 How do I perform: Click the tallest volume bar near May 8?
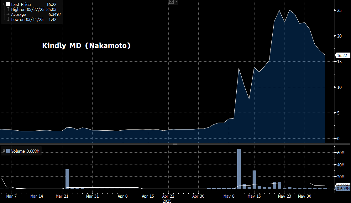(x=239, y=169)
